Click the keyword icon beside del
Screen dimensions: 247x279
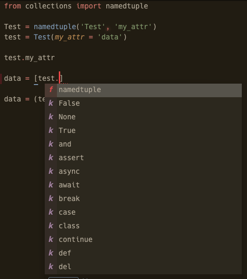(x=51, y=266)
